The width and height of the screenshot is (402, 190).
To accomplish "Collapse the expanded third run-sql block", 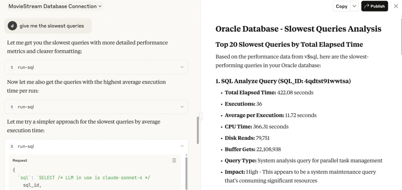I will pyautogui.click(x=182, y=146).
